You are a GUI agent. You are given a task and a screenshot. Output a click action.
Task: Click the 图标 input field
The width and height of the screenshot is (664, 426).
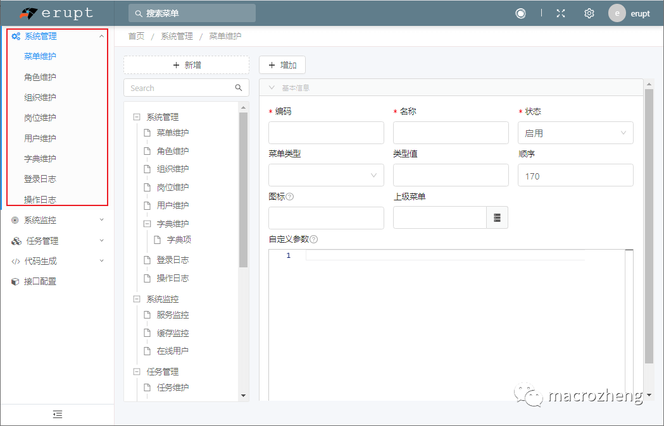[x=326, y=218]
